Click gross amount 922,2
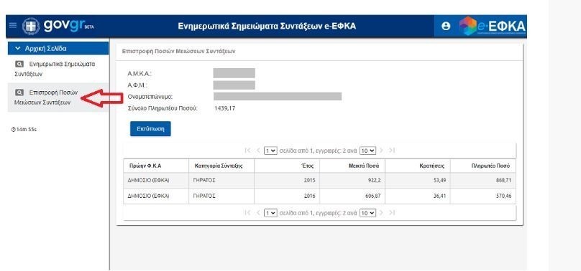The image size is (581, 271). pos(373,181)
